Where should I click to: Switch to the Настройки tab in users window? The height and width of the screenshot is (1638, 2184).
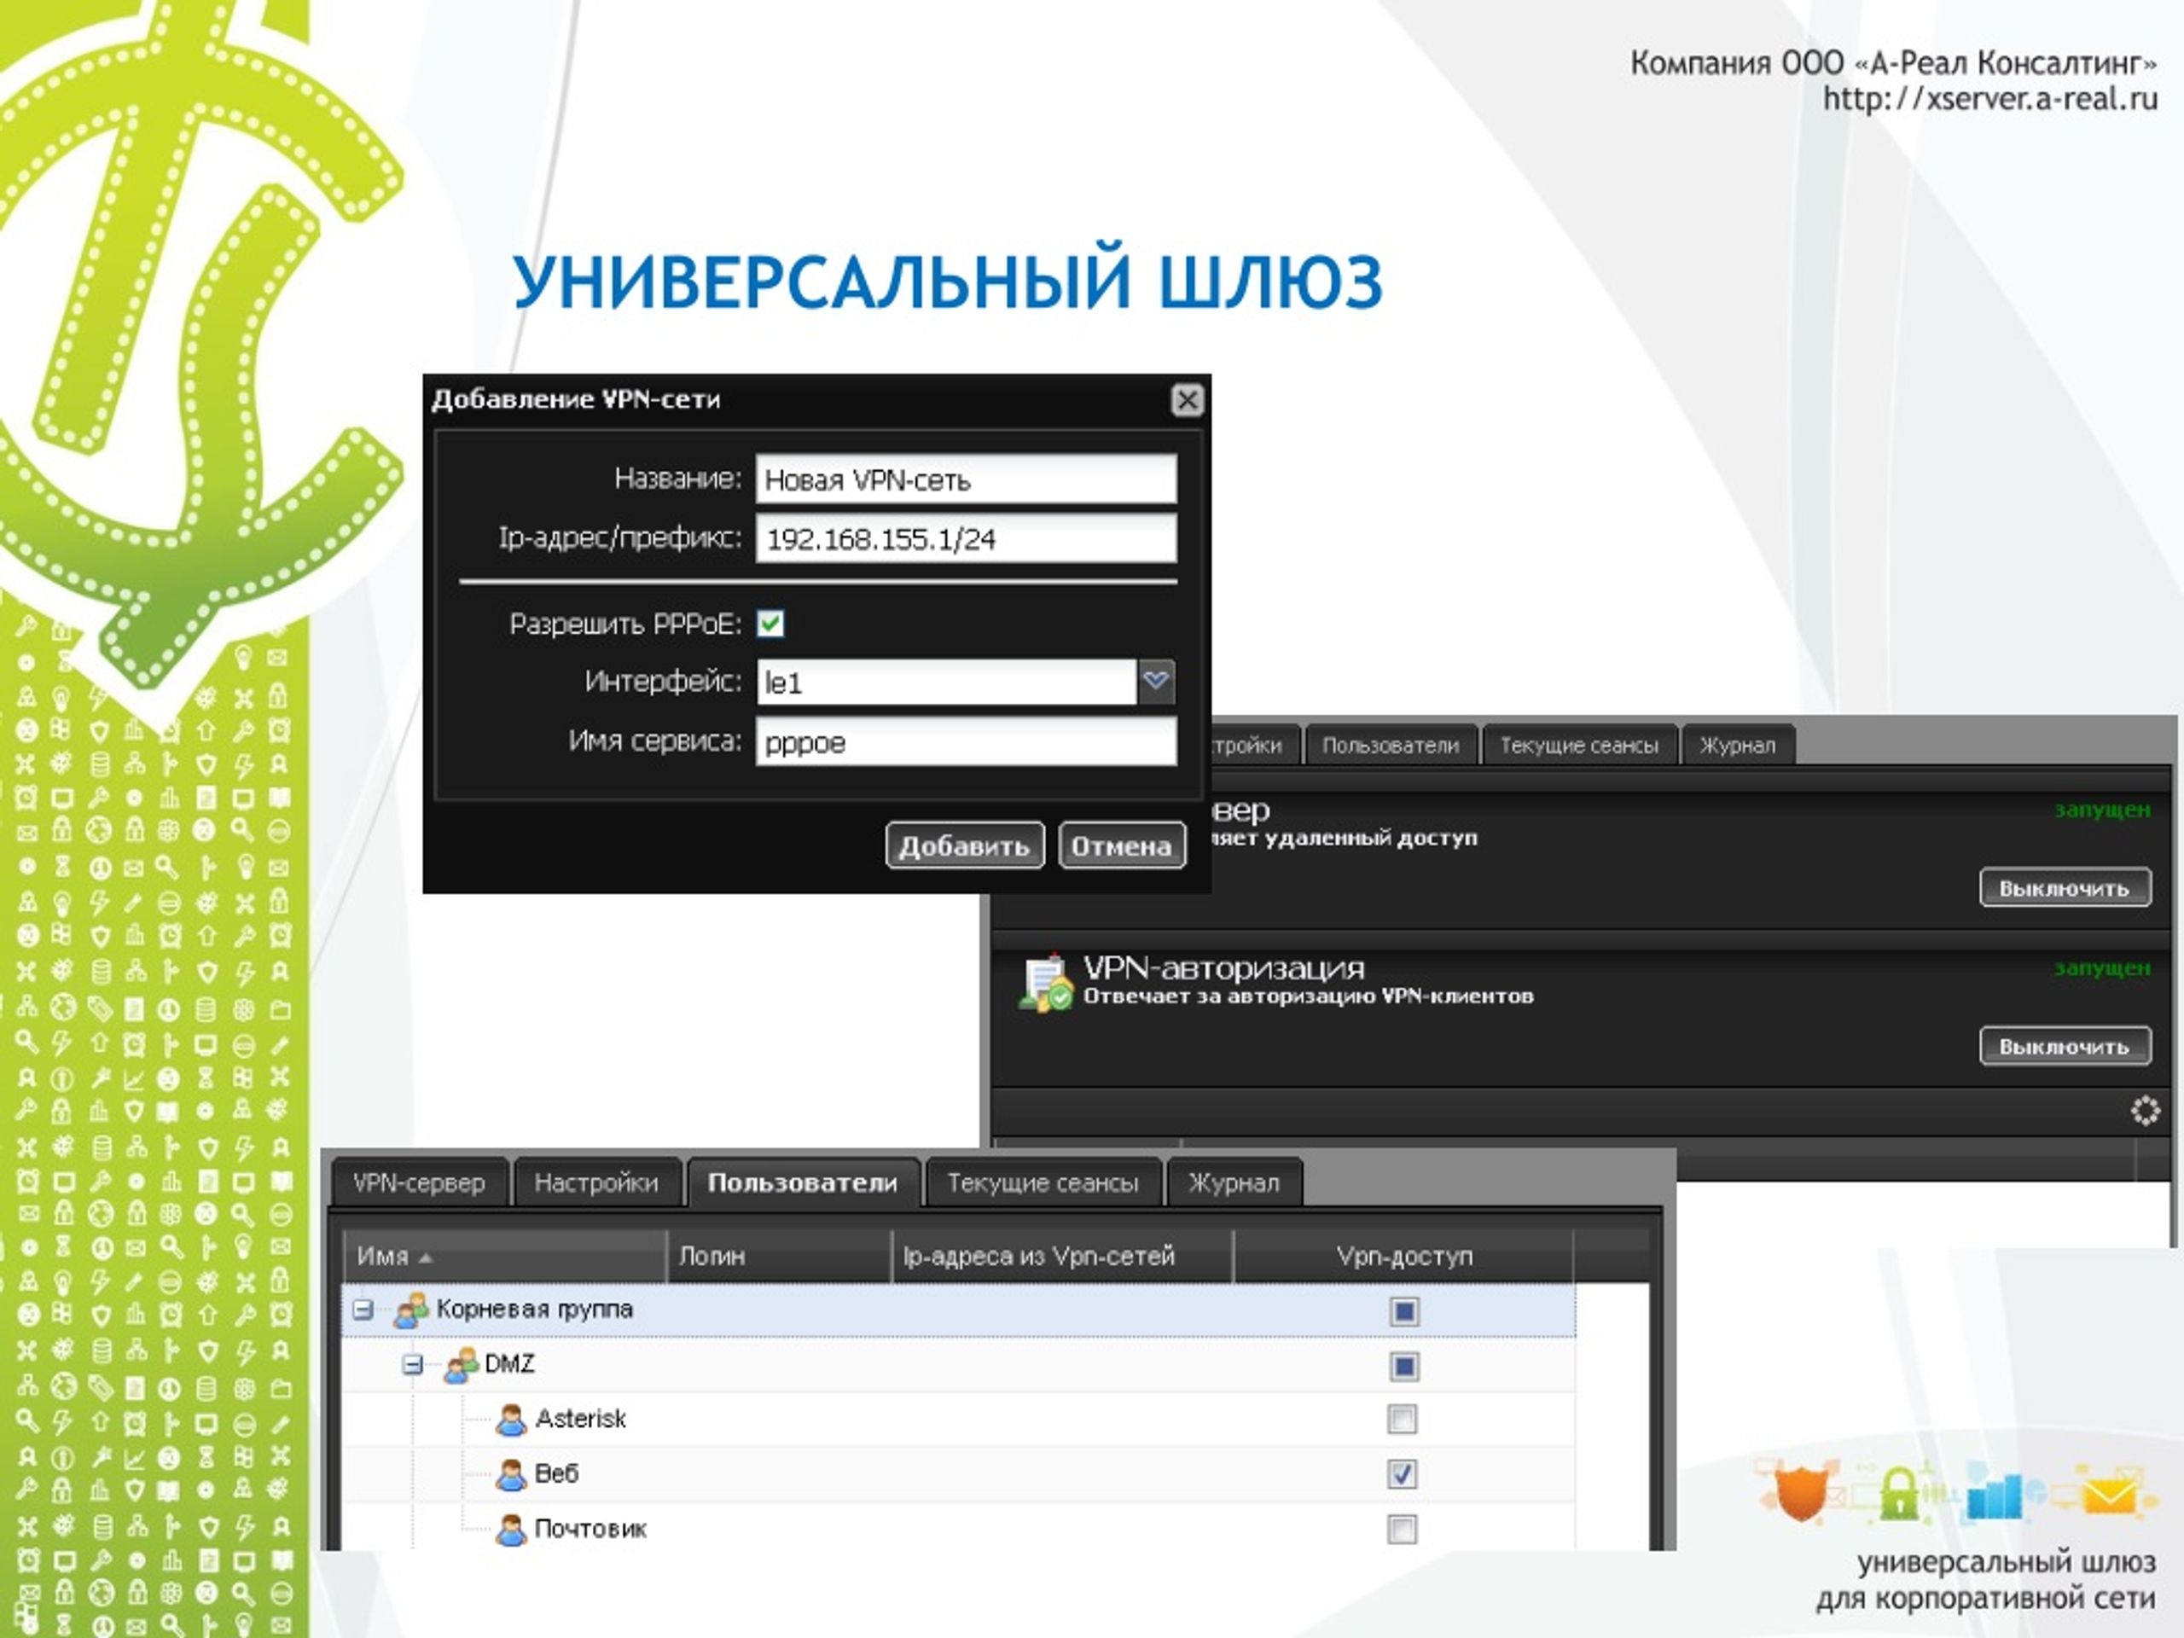[x=596, y=1182]
